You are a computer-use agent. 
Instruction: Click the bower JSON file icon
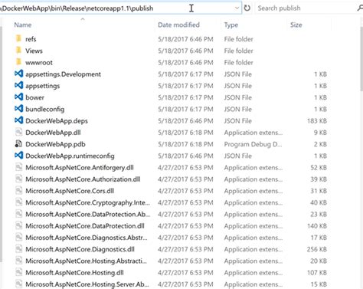[19, 97]
